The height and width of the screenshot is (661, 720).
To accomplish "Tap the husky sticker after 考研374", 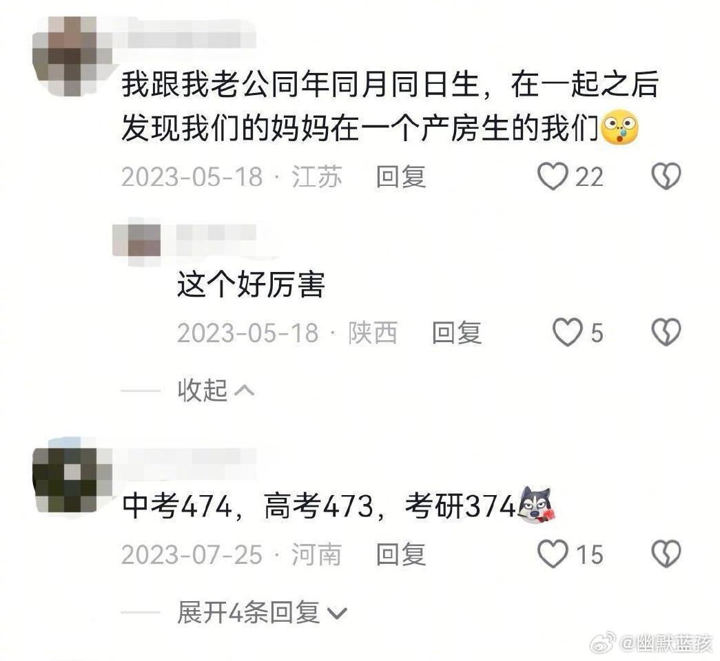I will coord(536,505).
